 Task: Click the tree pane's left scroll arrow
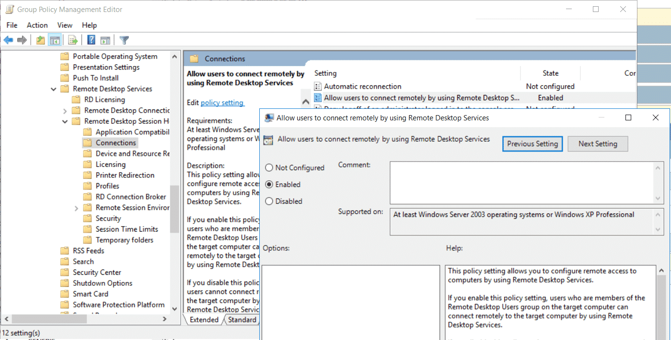click(6, 319)
